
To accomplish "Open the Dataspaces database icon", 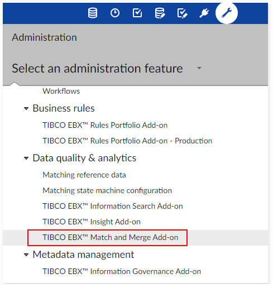I will 93,13.
